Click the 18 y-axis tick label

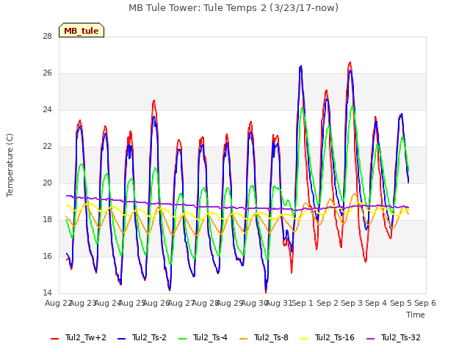(47, 220)
